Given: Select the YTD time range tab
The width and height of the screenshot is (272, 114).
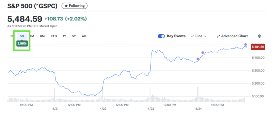Looking at the screenshot, I should [54, 36].
